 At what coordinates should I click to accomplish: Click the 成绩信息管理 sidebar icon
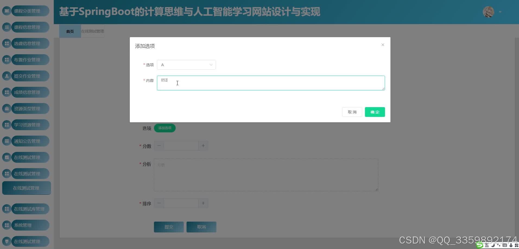[x=7, y=92]
